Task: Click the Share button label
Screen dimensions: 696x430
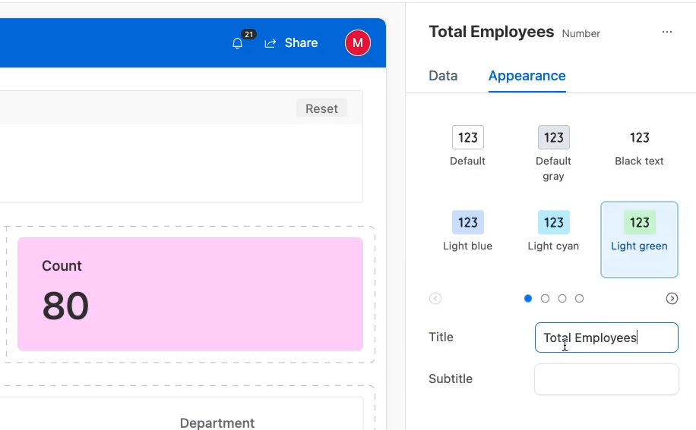Action: click(301, 43)
